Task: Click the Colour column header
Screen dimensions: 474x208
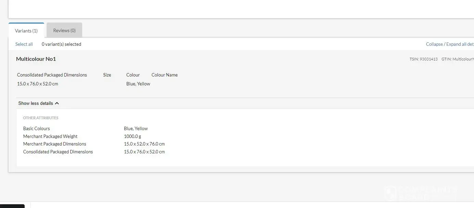Action: [x=133, y=75]
